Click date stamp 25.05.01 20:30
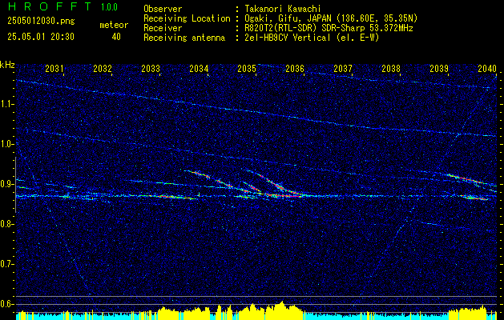 41,37
